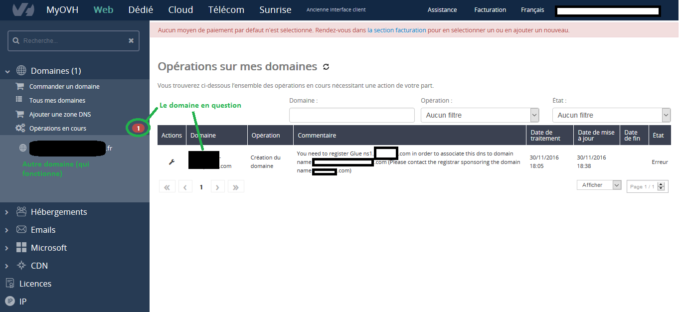Open the Opération filter dropdown
The image size is (681, 312).
tap(480, 115)
